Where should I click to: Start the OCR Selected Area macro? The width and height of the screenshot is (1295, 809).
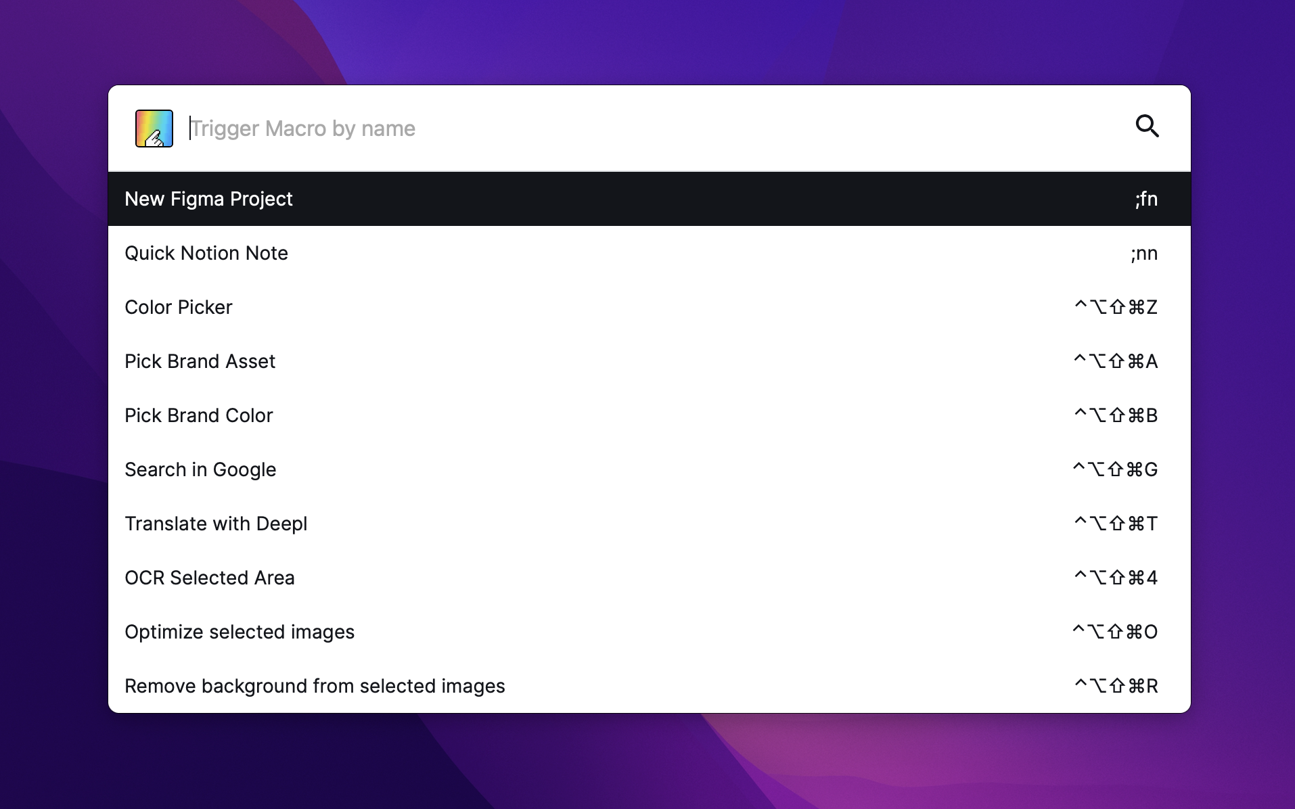click(x=210, y=578)
